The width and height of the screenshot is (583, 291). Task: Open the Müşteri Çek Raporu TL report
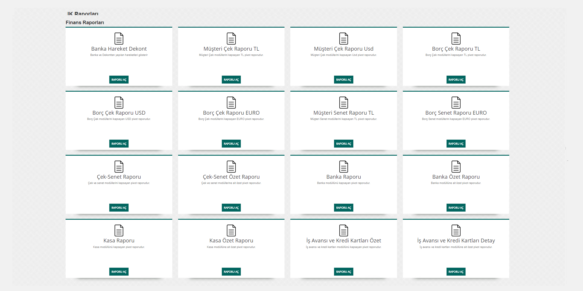tap(231, 80)
